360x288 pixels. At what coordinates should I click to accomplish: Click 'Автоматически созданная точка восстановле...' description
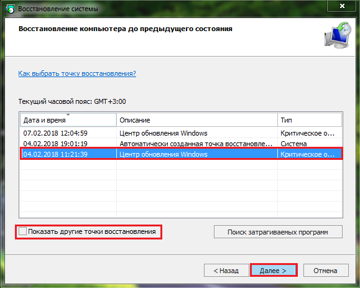coord(196,144)
